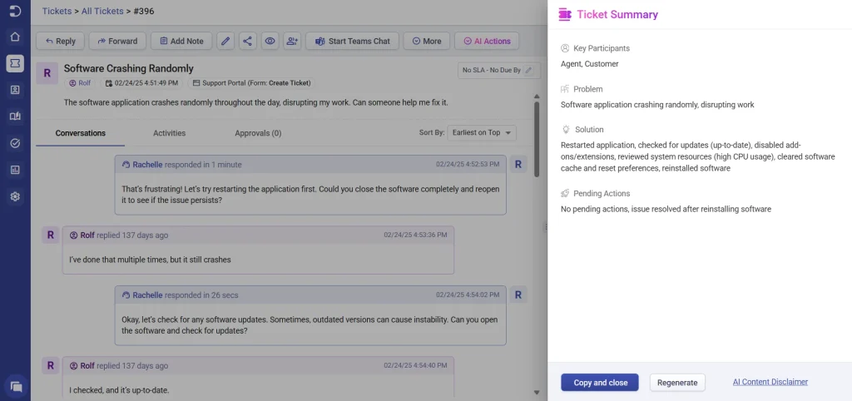This screenshot has height=401, width=852.
Task: Start Teams Chat from the toolbar
Action: 352,42
